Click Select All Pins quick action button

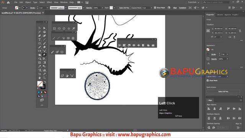(223, 91)
